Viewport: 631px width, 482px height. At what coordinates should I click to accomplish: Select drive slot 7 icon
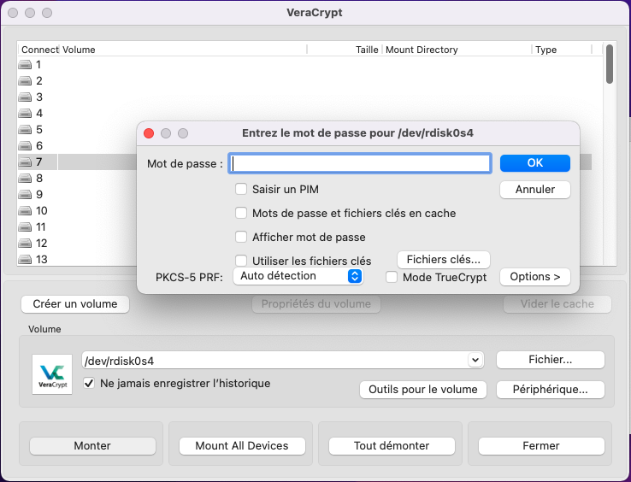coord(25,162)
